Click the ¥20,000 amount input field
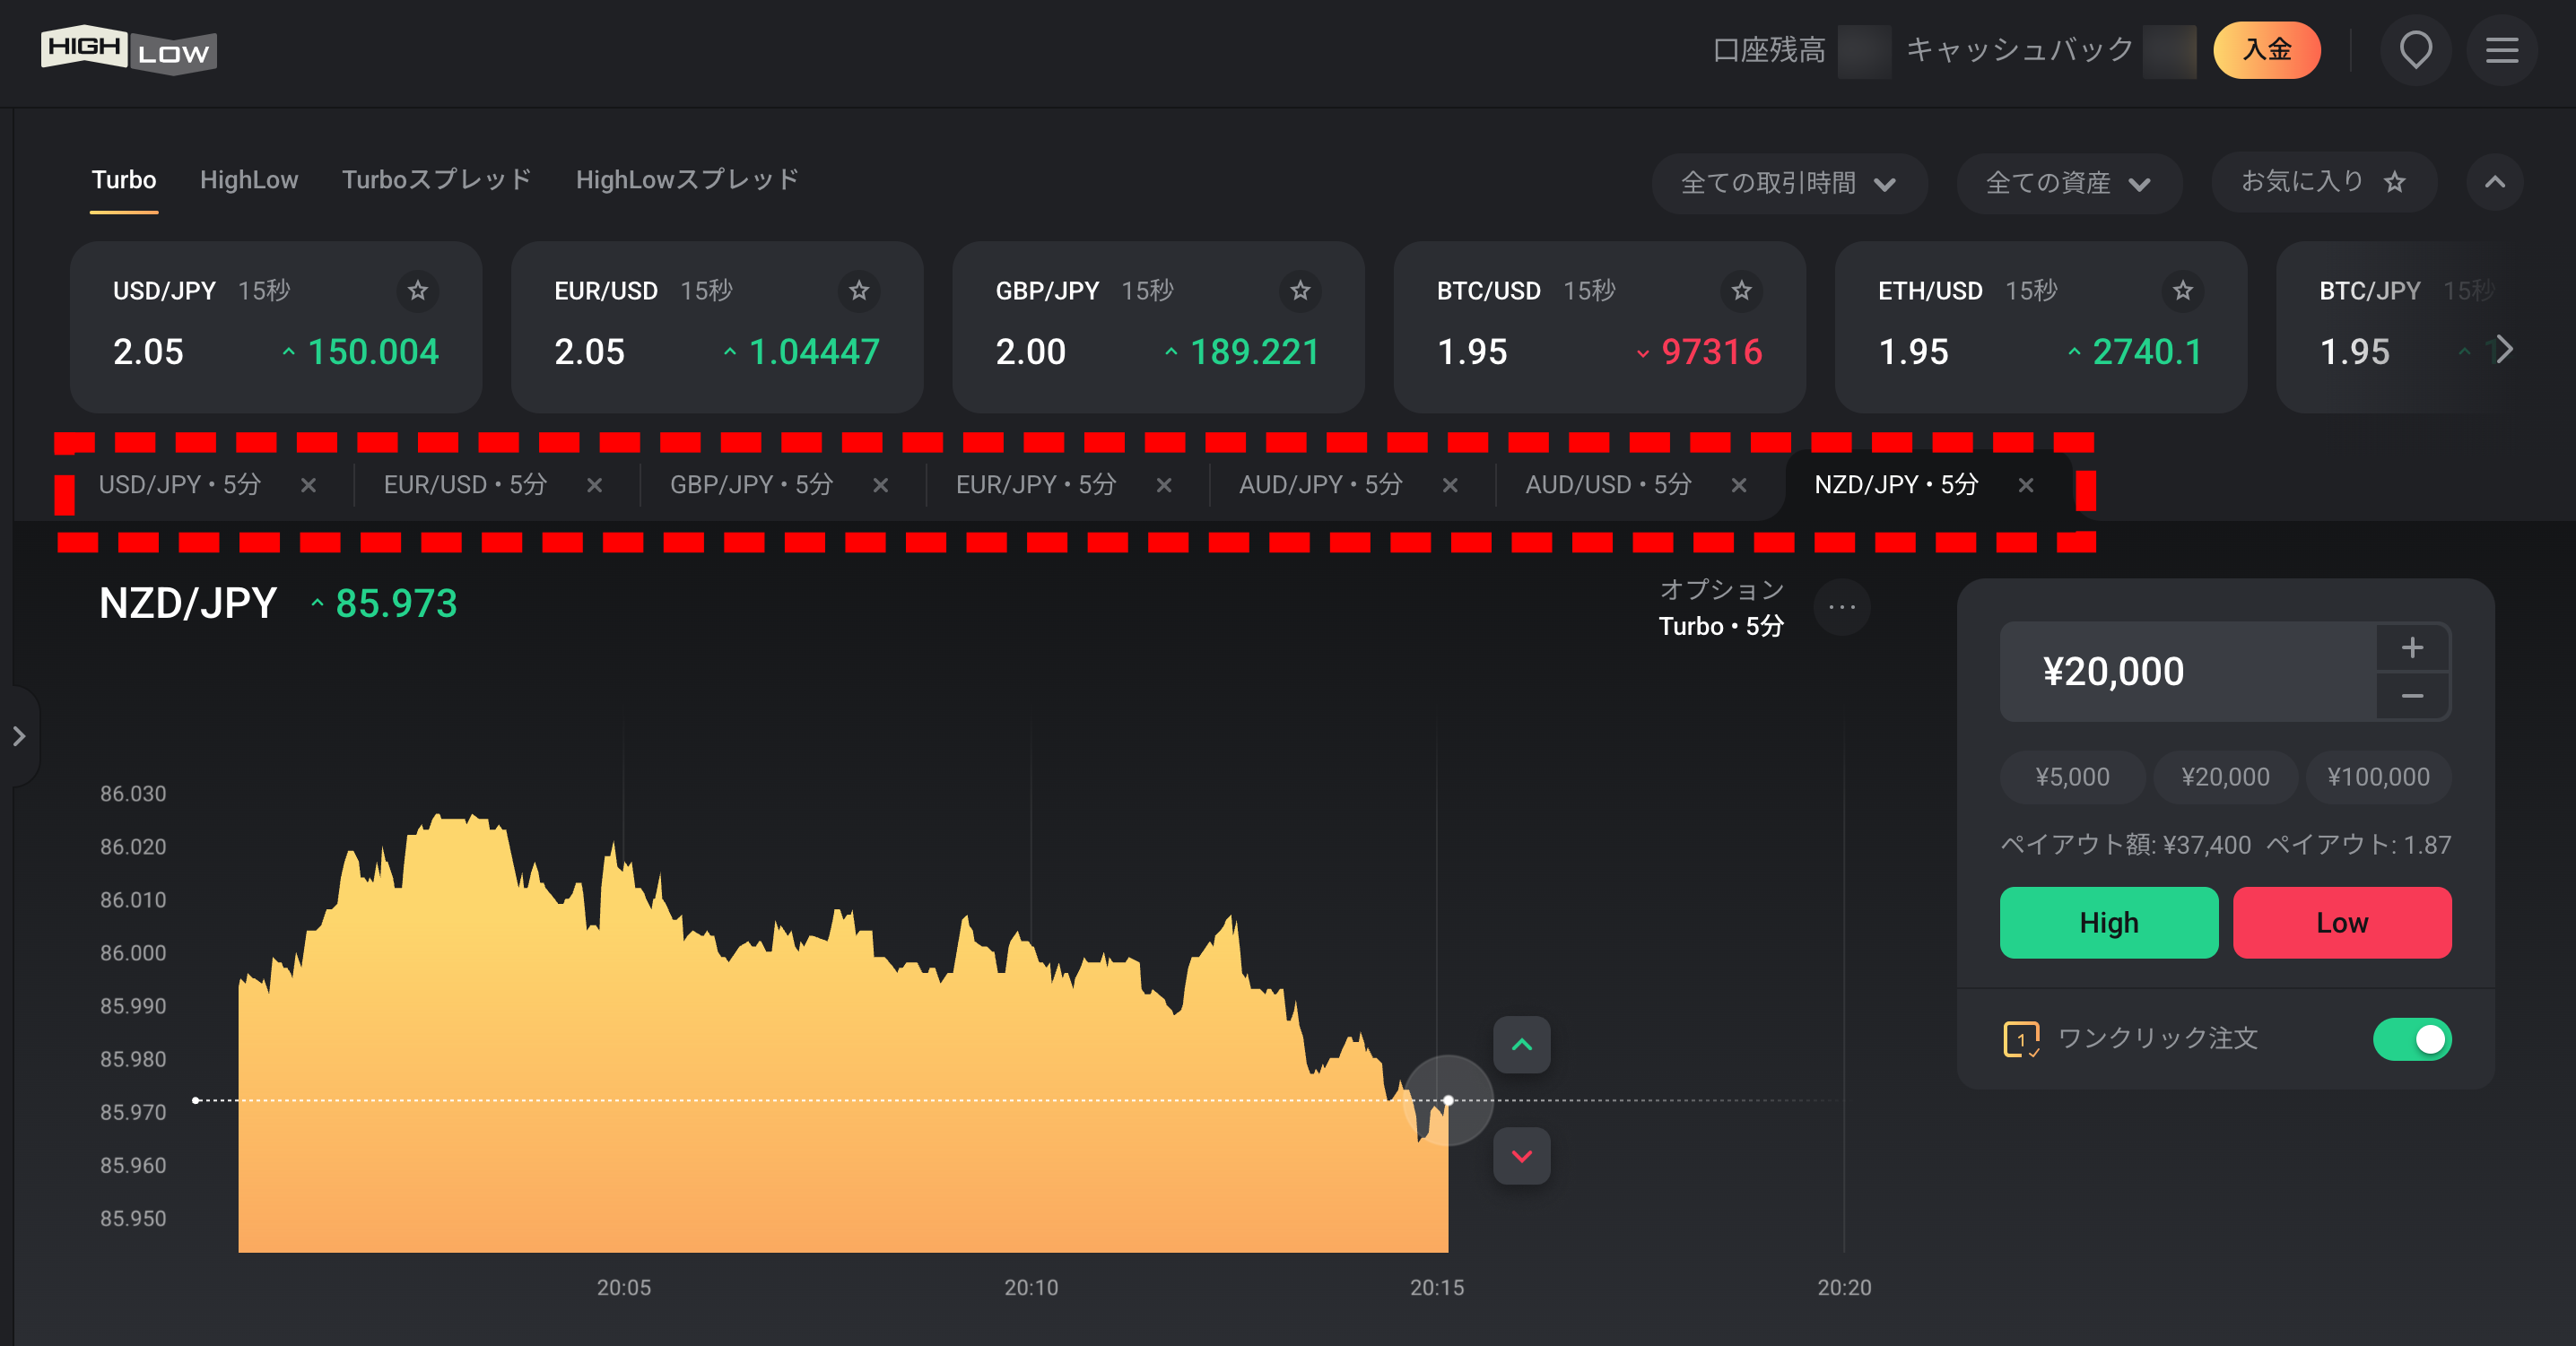 2187,672
